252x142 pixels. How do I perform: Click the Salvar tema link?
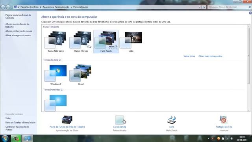coord(189,56)
